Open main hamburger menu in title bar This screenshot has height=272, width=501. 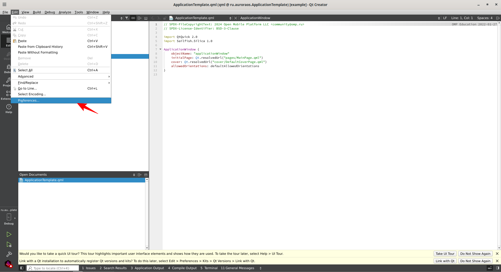(x=4, y=4)
